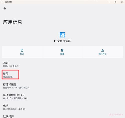The width and height of the screenshot is (125, 118).
Task: Click the ES文件浏览器 app name
Action: click(62, 41)
